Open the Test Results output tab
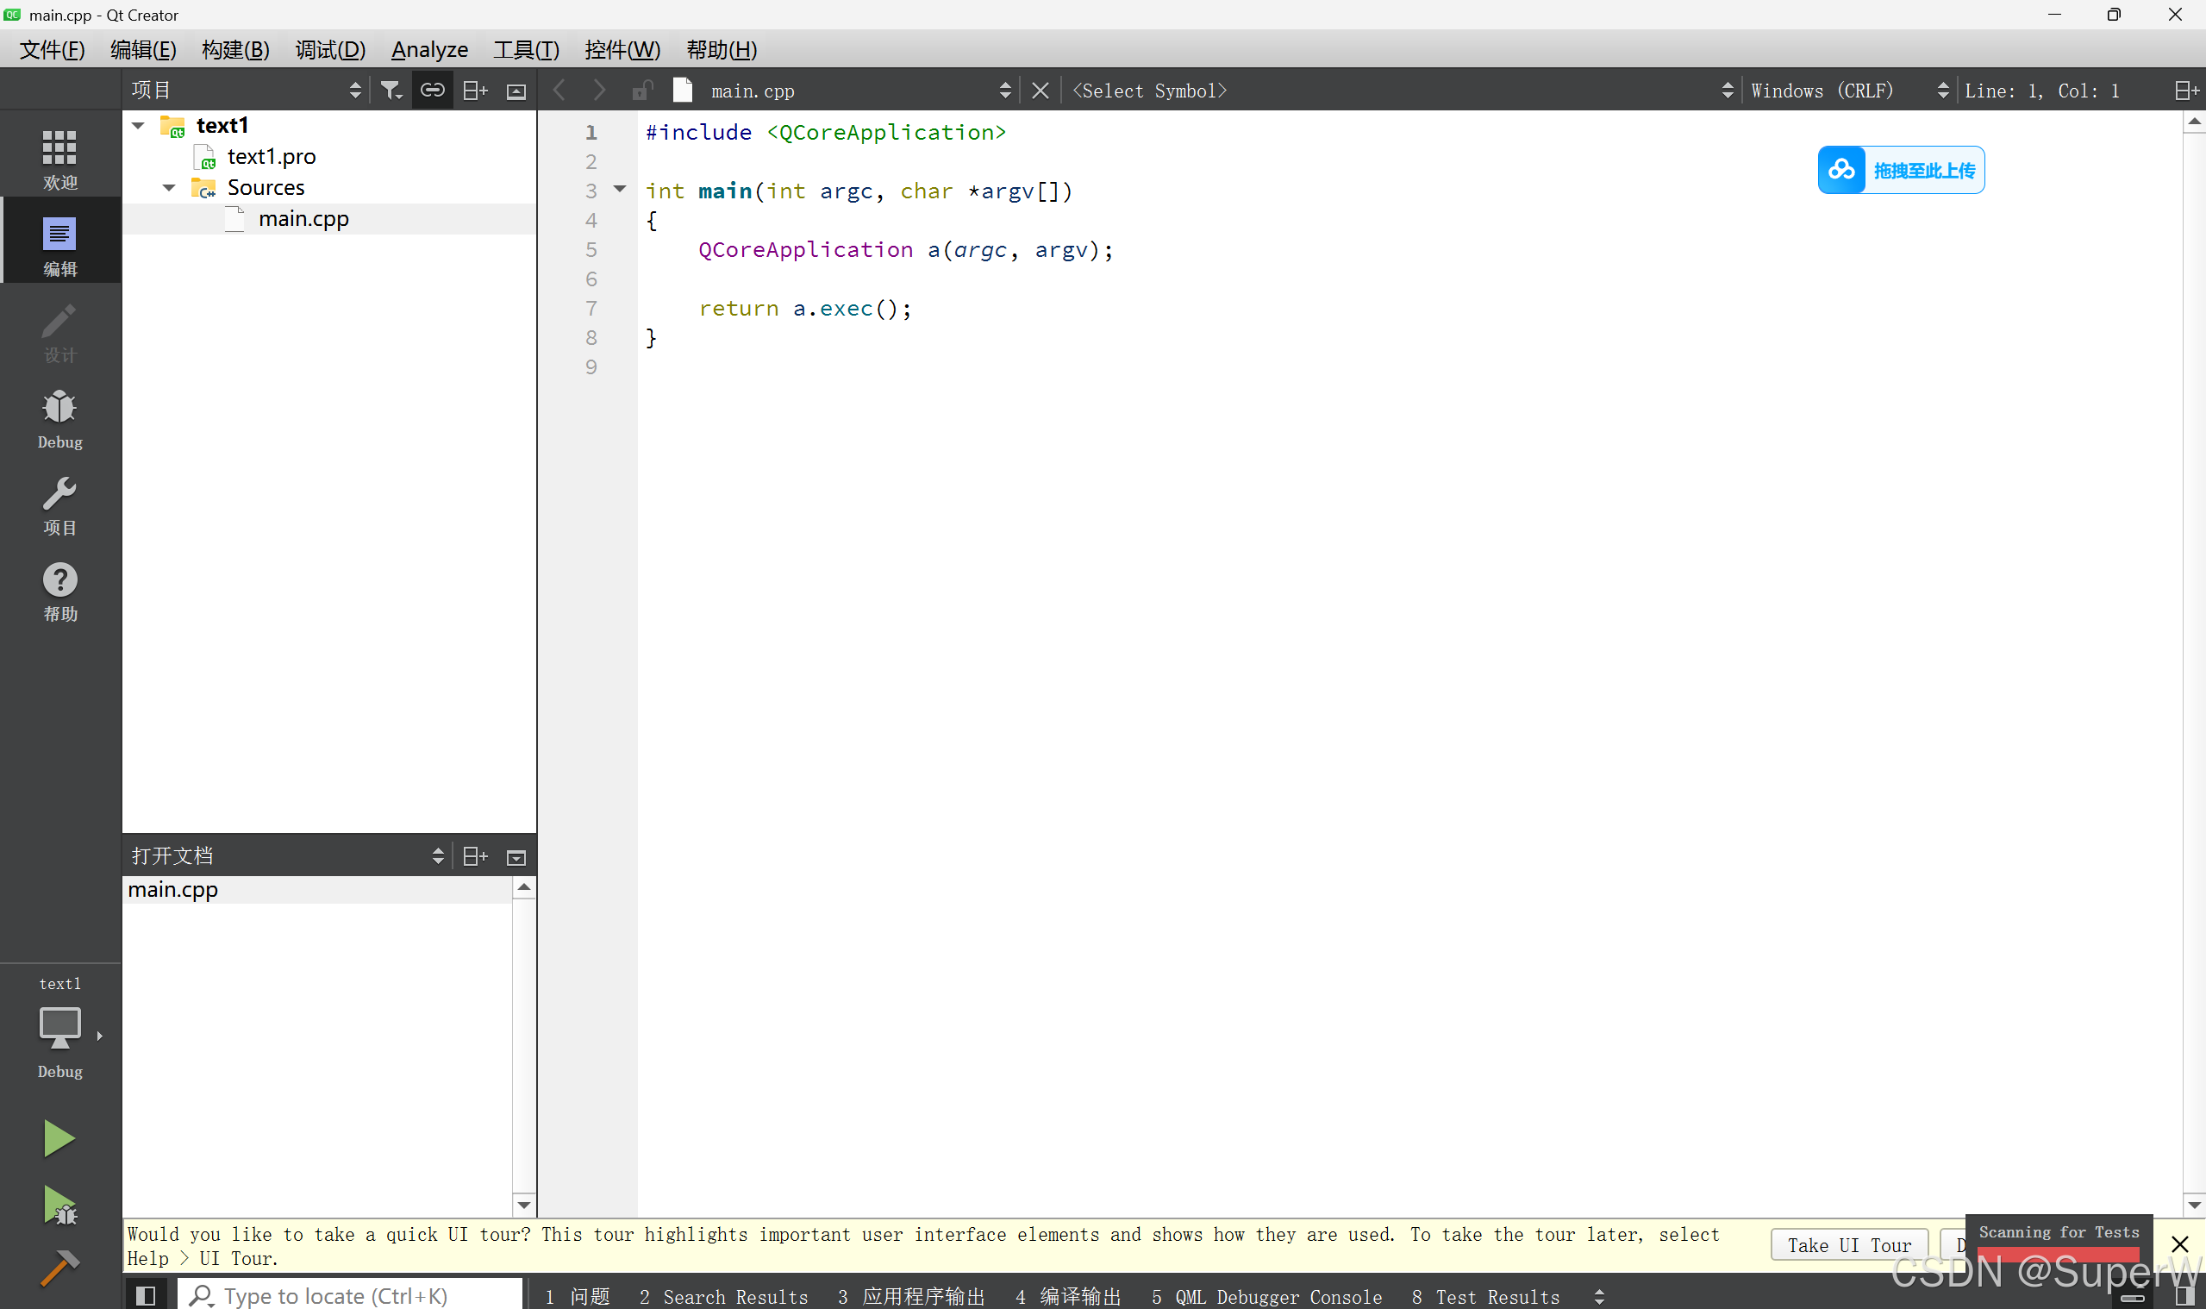 (1486, 1296)
